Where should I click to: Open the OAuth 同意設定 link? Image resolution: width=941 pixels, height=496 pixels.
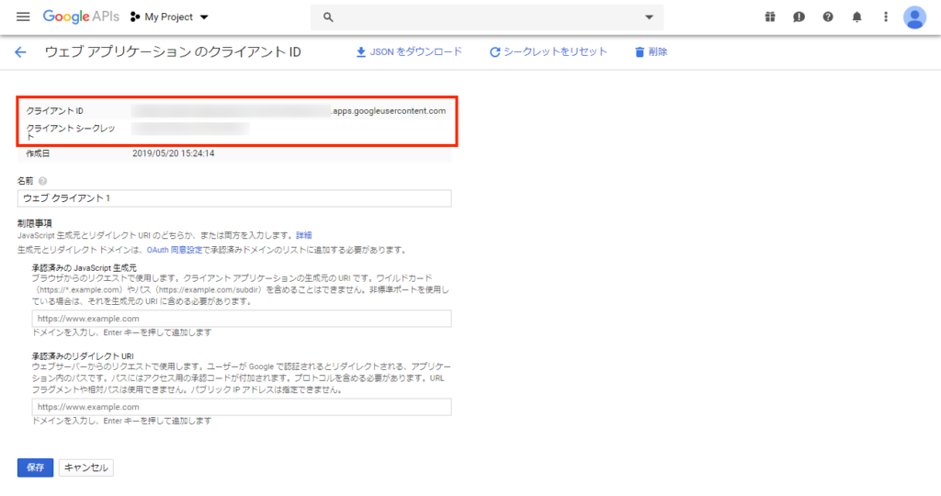[x=176, y=250]
